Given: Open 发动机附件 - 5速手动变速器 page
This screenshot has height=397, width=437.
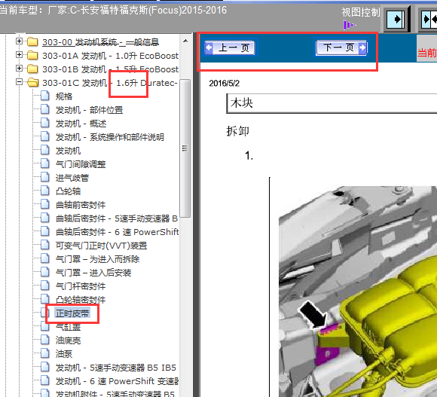Looking at the screenshot, I should tap(115, 394).
